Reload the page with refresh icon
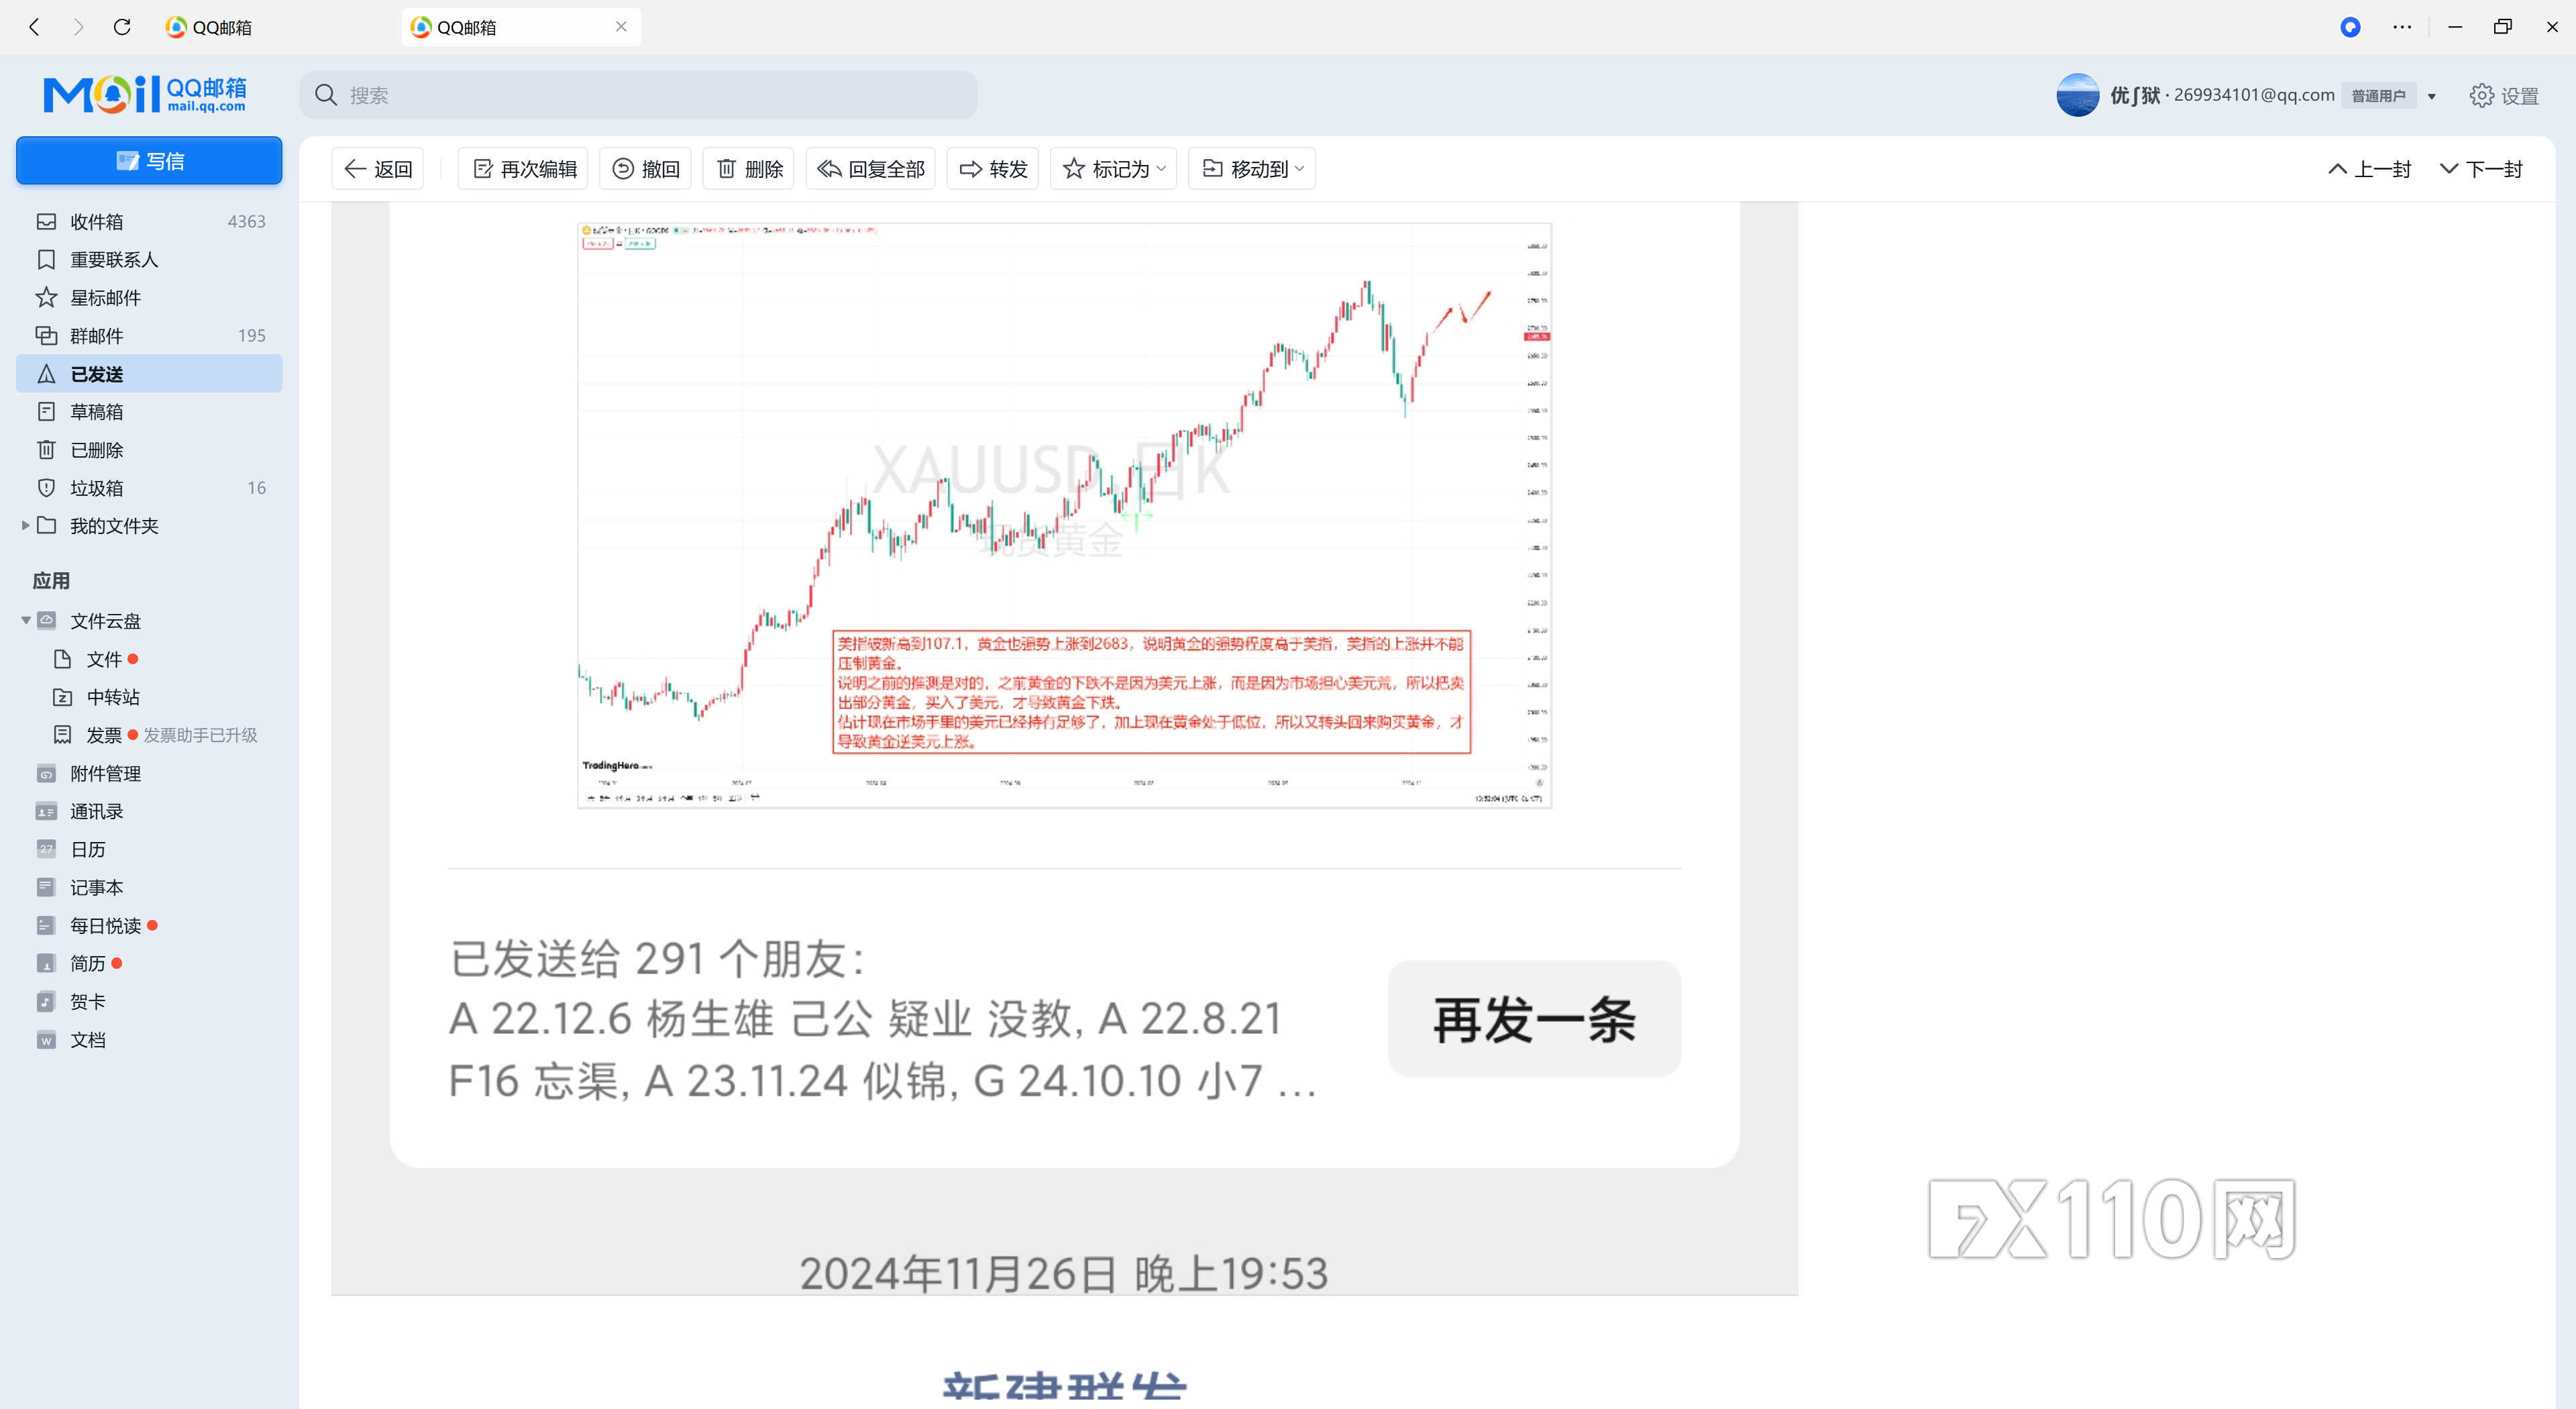Viewport: 2576px width, 1409px height. [122, 27]
